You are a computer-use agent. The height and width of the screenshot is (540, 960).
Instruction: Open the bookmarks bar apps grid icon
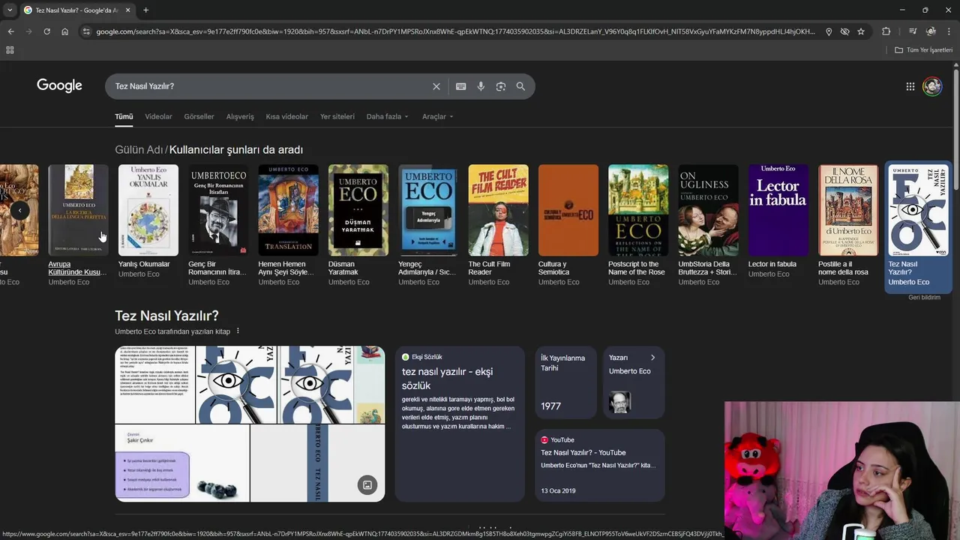click(x=10, y=50)
